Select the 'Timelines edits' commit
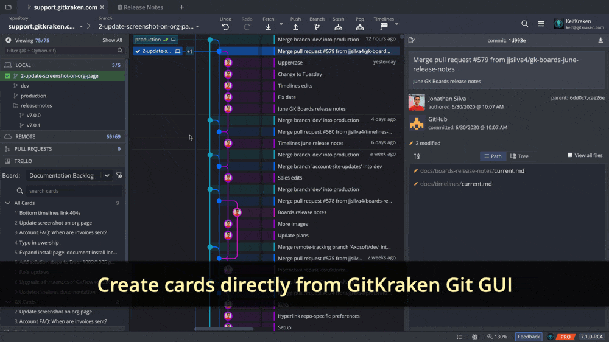This screenshot has height=342, width=609. click(x=295, y=85)
